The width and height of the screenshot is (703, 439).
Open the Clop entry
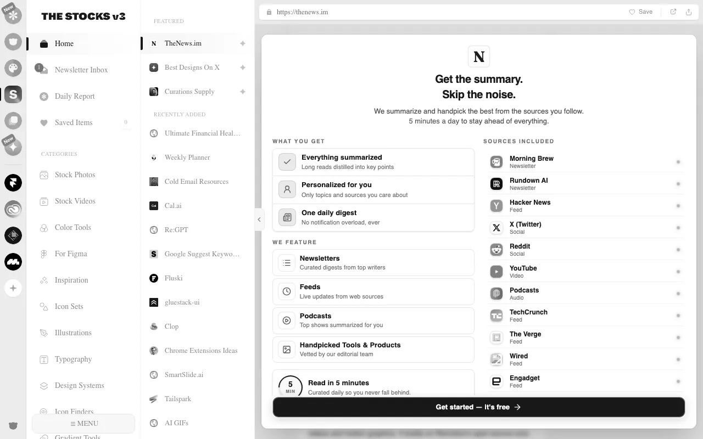point(198,327)
